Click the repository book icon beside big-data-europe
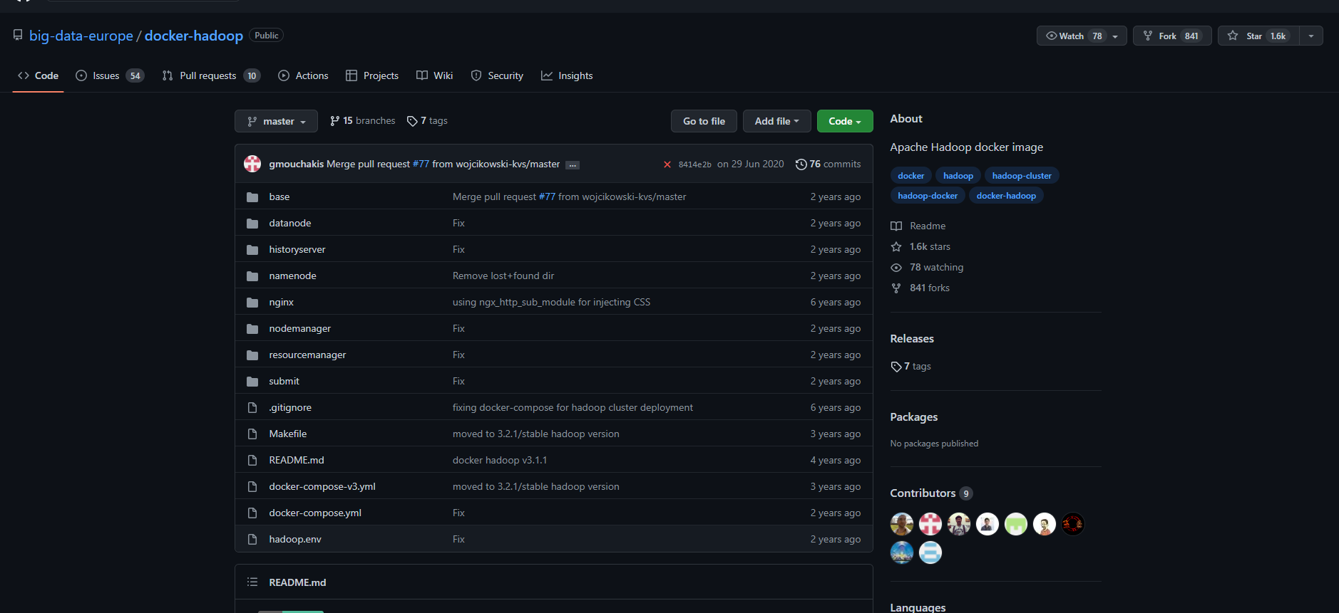The width and height of the screenshot is (1339, 613). (x=18, y=35)
